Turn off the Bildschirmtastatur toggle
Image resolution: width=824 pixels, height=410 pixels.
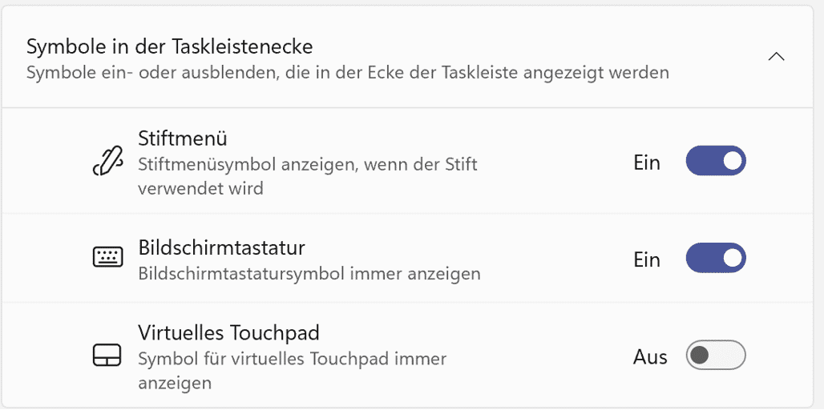coord(715,258)
